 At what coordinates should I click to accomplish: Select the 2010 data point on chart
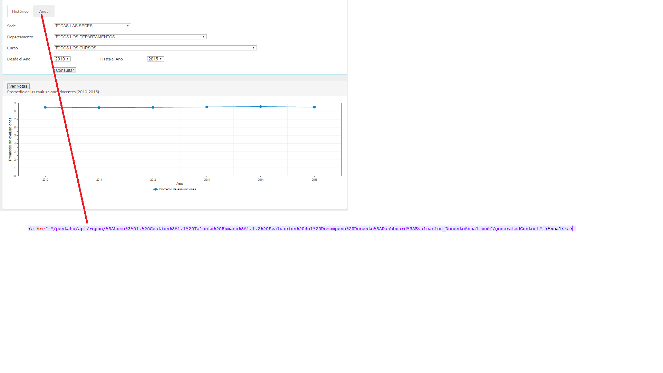(x=45, y=107)
